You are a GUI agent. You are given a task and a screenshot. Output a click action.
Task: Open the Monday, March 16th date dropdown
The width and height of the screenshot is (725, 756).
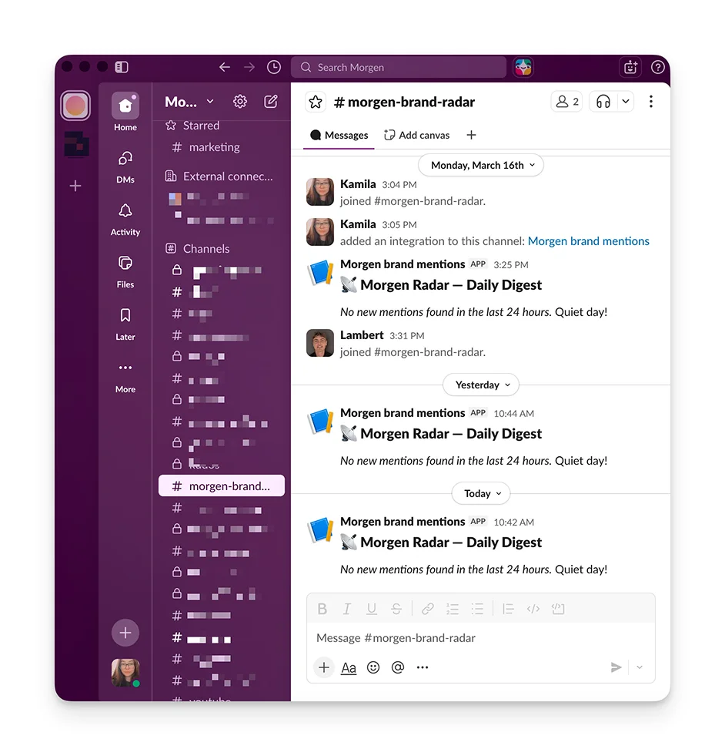[480, 165]
